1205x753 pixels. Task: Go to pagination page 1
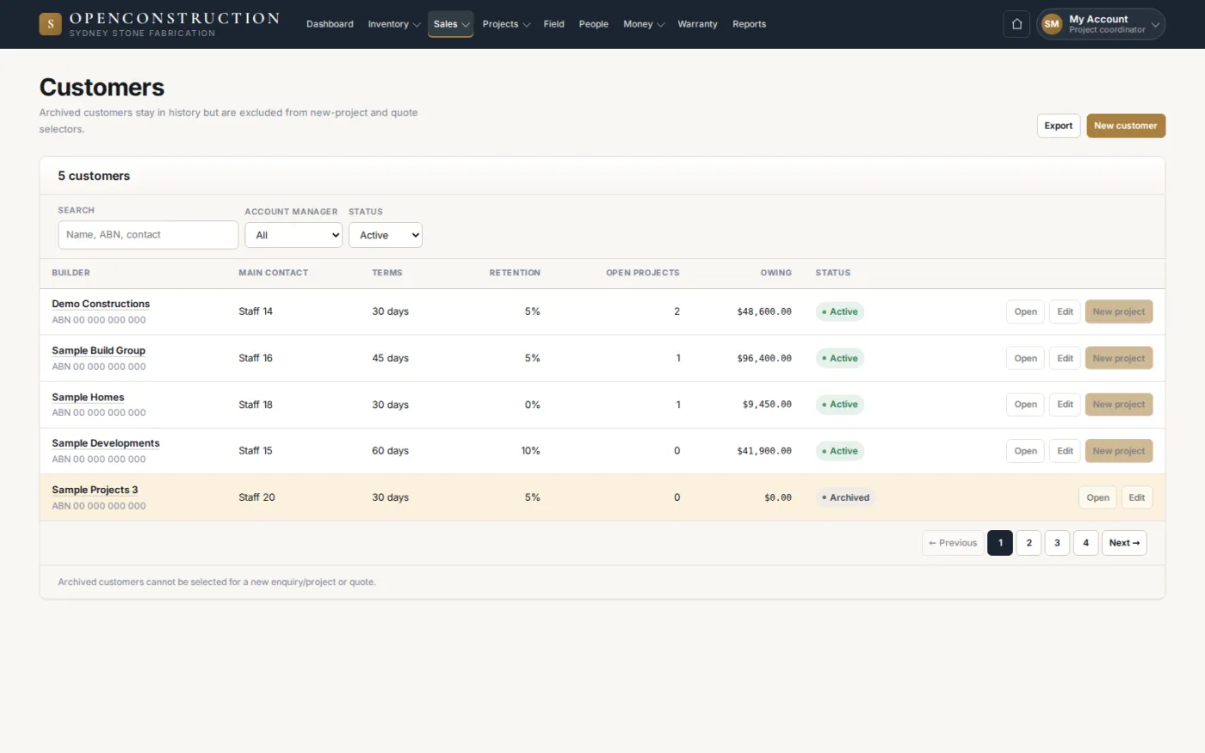(x=1000, y=543)
